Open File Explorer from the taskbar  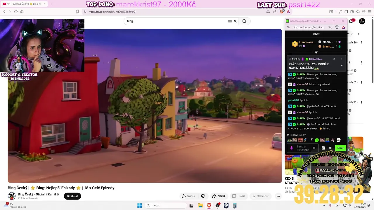(x=200, y=205)
